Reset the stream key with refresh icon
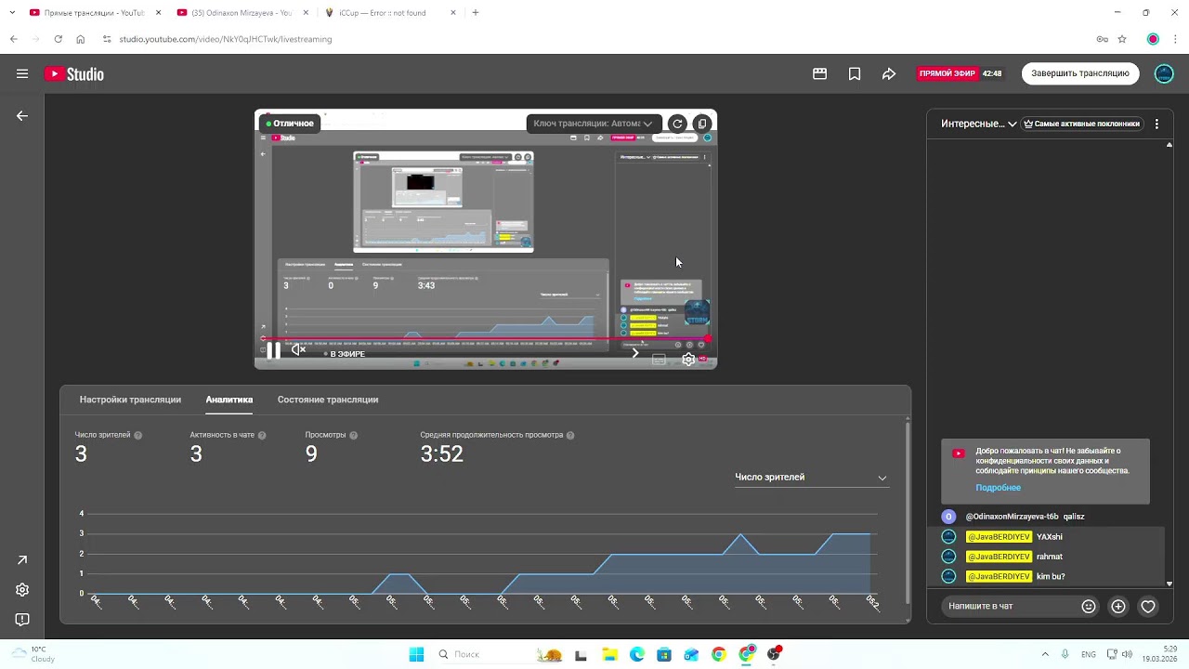 677,124
